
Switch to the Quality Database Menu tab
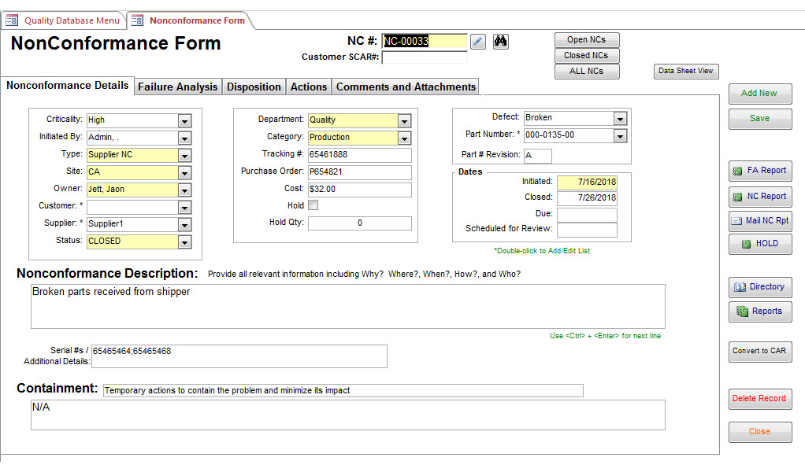click(x=65, y=20)
